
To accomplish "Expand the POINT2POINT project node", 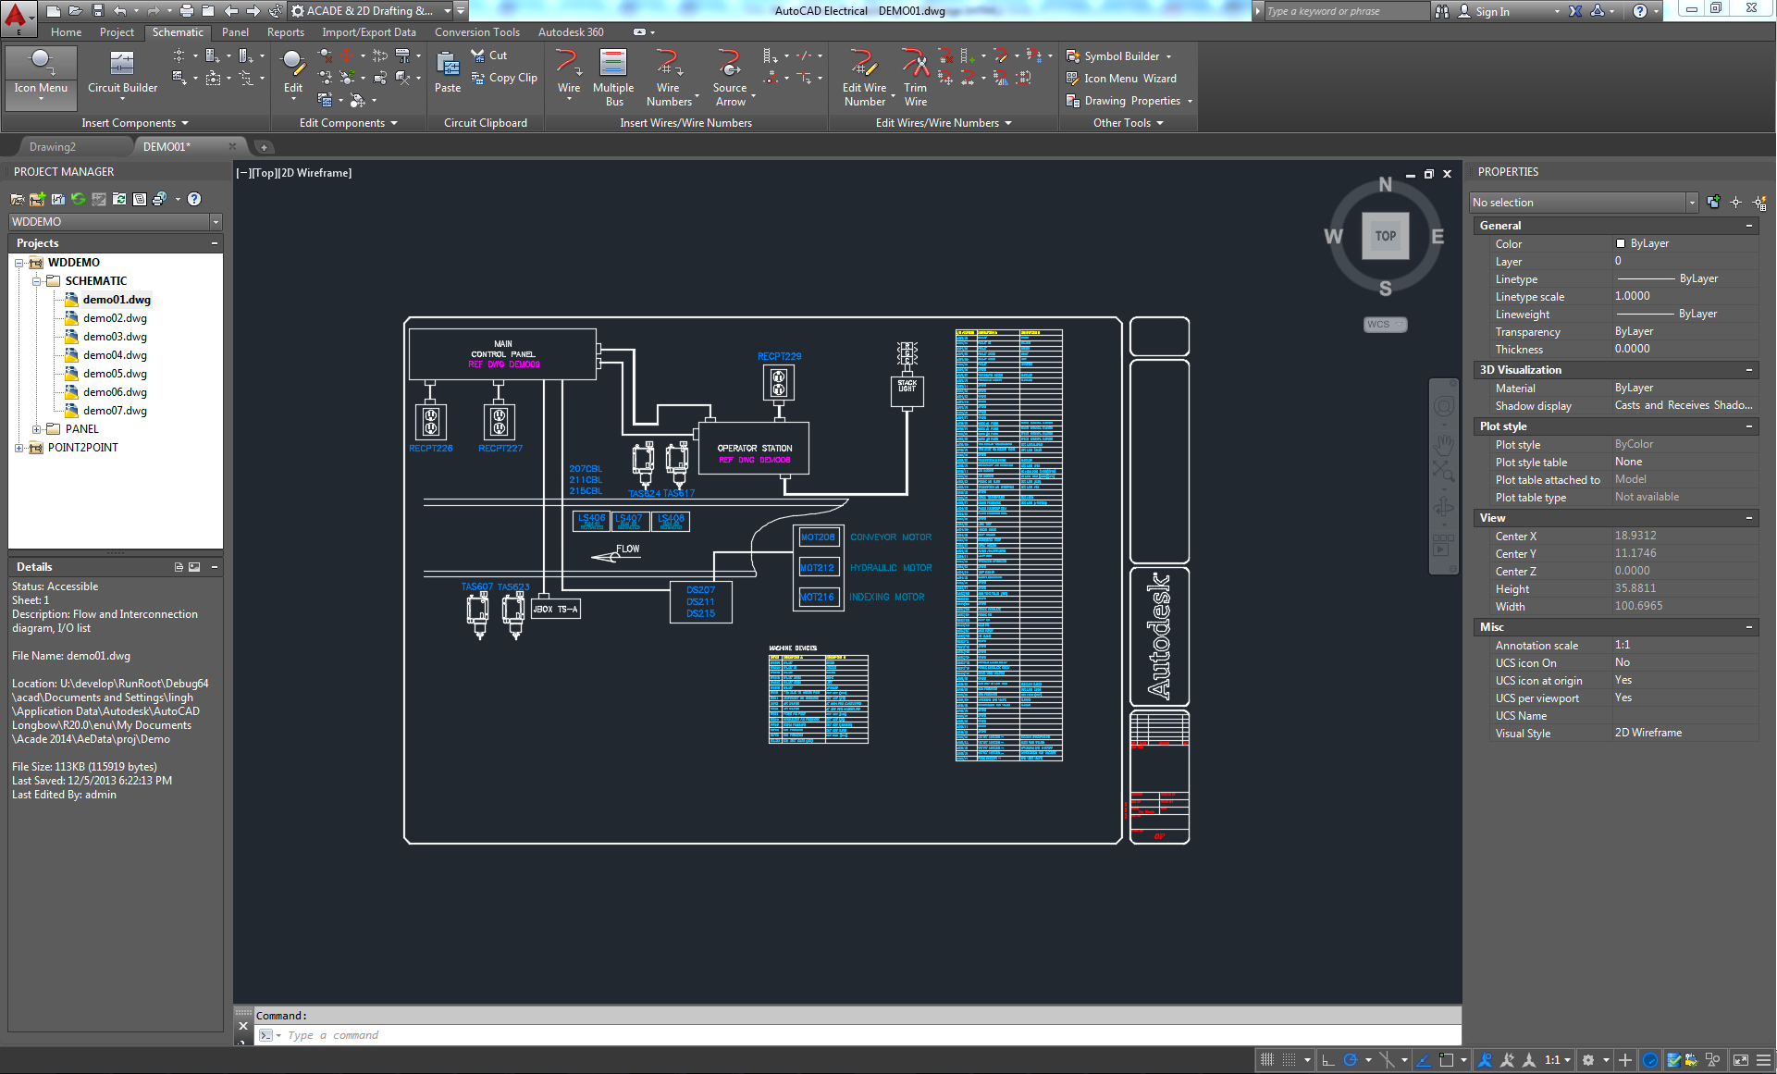I will [x=19, y=448].
